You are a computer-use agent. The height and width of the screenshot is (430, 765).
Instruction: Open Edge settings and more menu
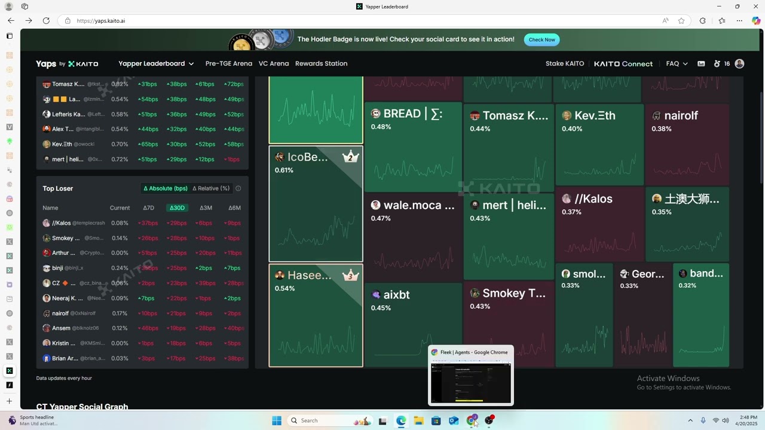(x=739, y=20)
